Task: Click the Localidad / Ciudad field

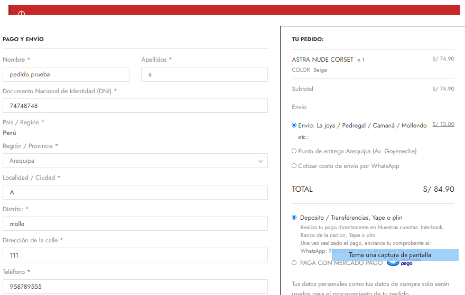Action: 135,192
